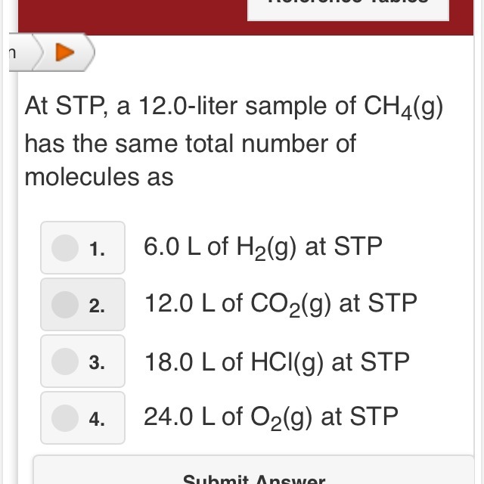484x484 pixels.
Task: Click the question line 'has the same total number of'
Action: [190, 143]
